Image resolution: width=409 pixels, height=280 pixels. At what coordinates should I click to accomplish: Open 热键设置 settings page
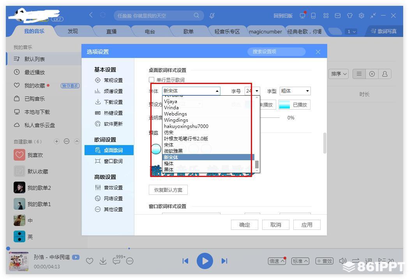pyautogui.click(x=109, y=113)
